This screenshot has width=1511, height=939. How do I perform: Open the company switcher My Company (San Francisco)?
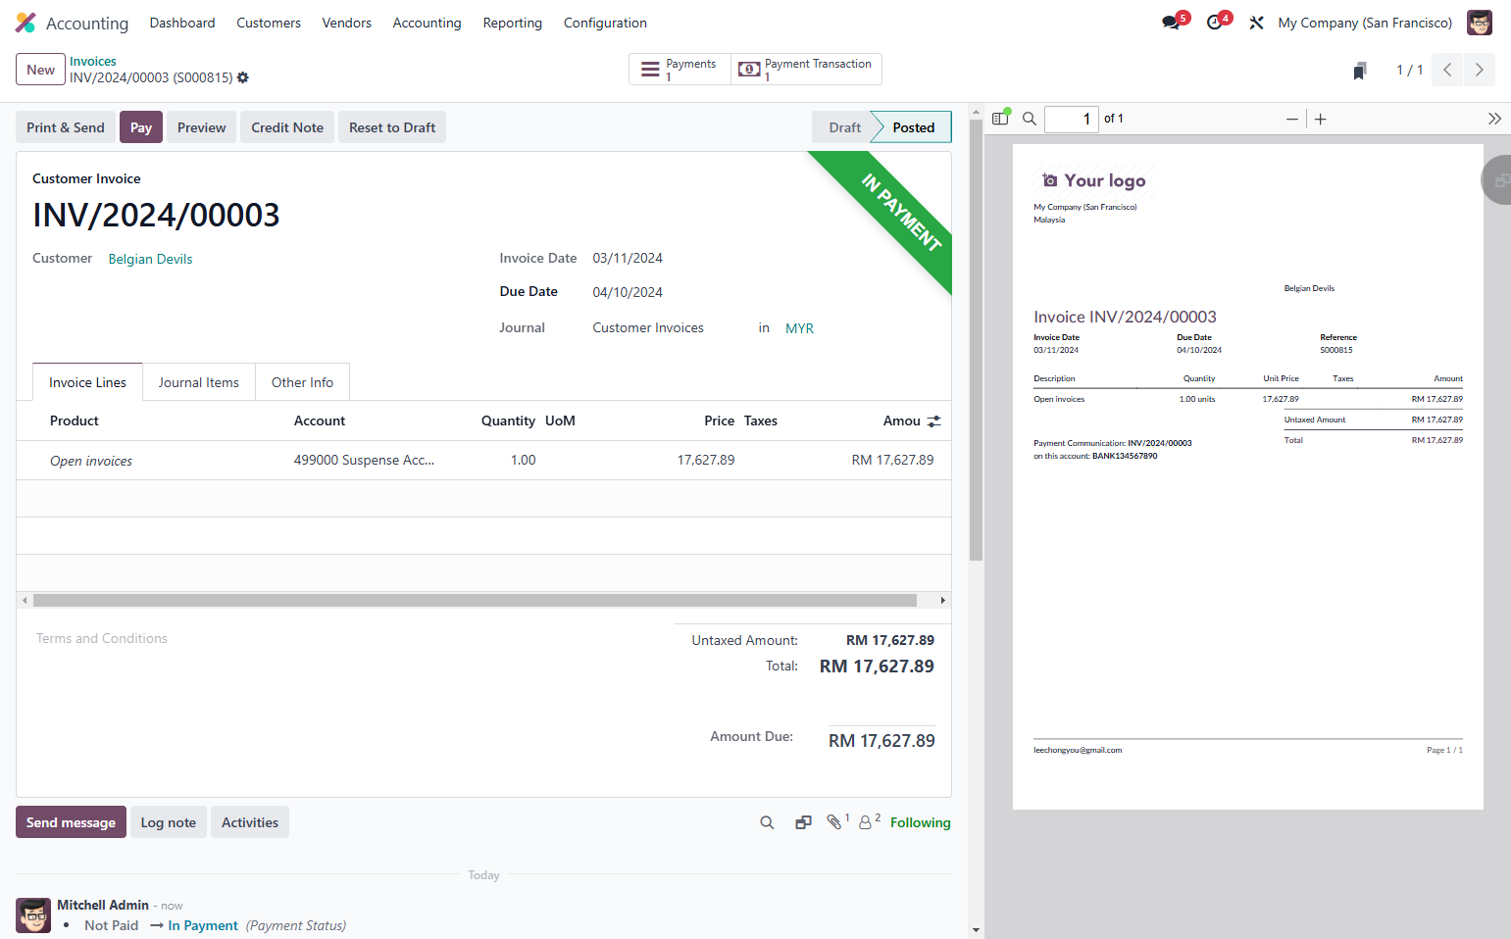[x=1365, y=23]
